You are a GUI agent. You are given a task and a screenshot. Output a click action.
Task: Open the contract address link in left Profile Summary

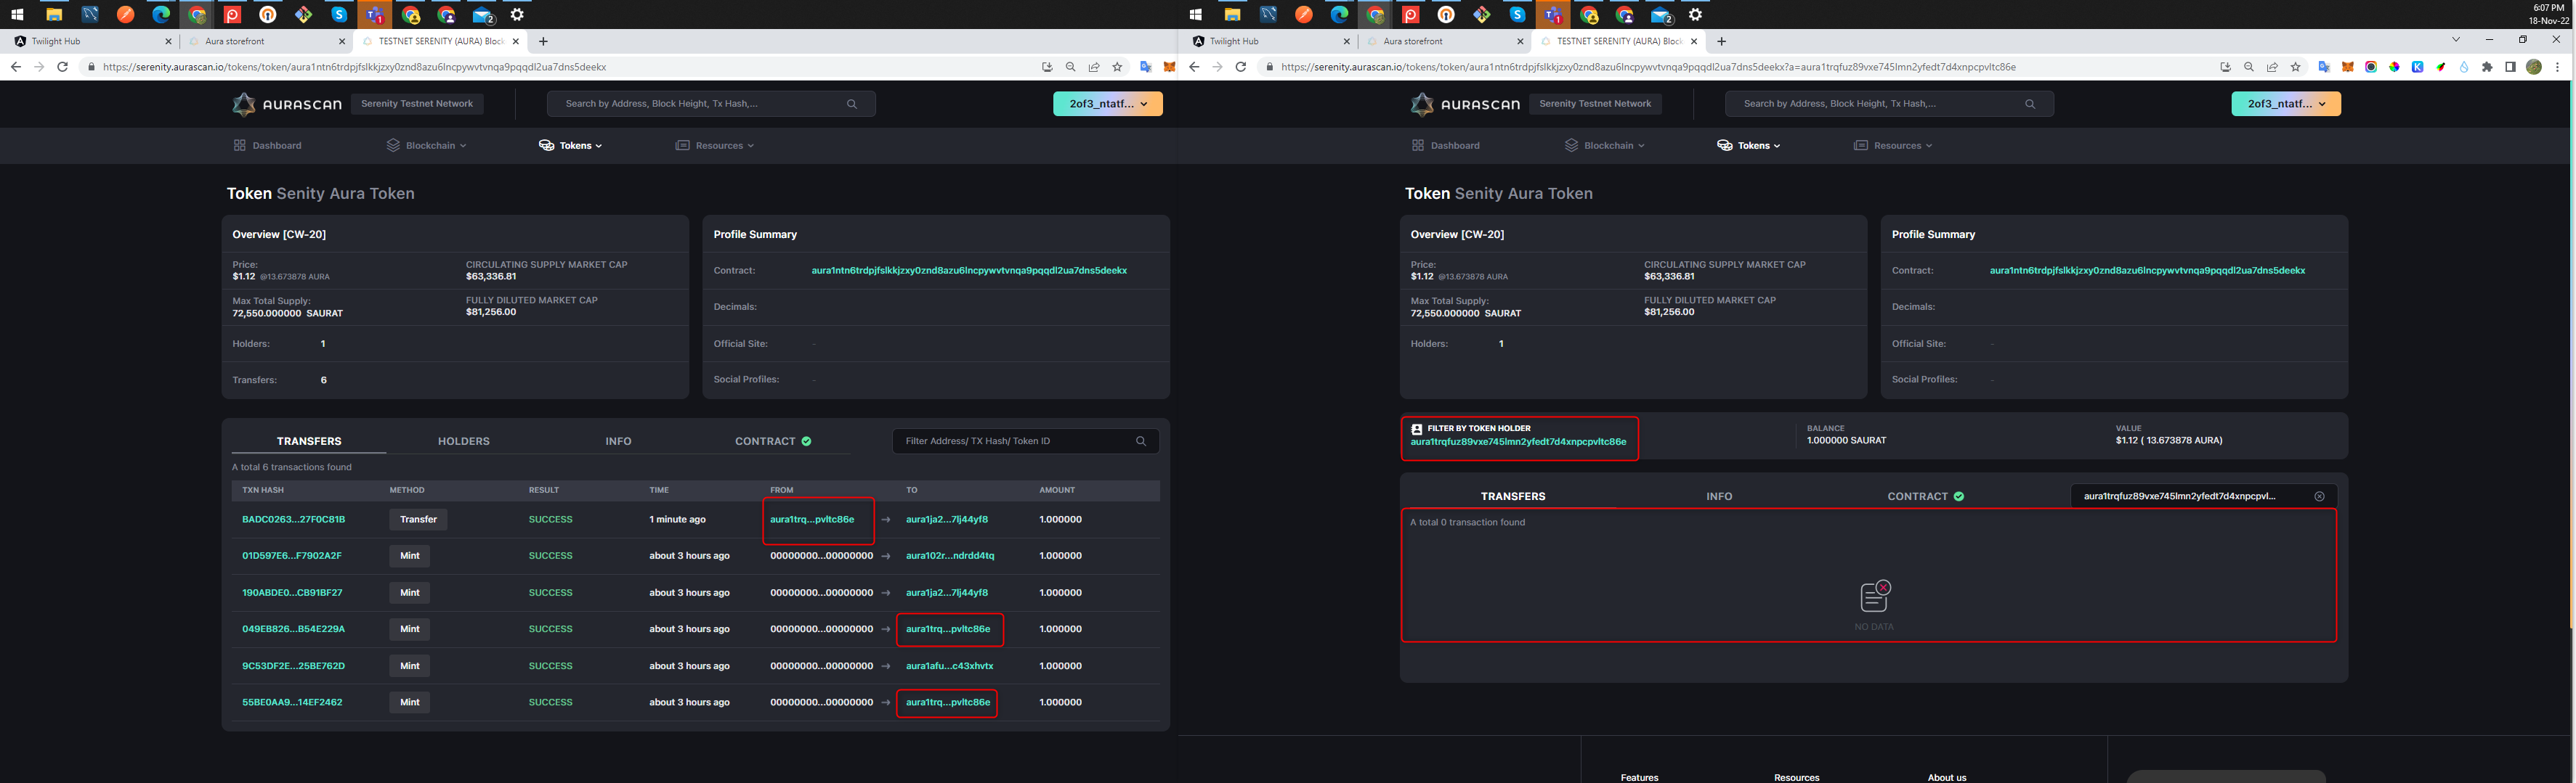[969, 271]
